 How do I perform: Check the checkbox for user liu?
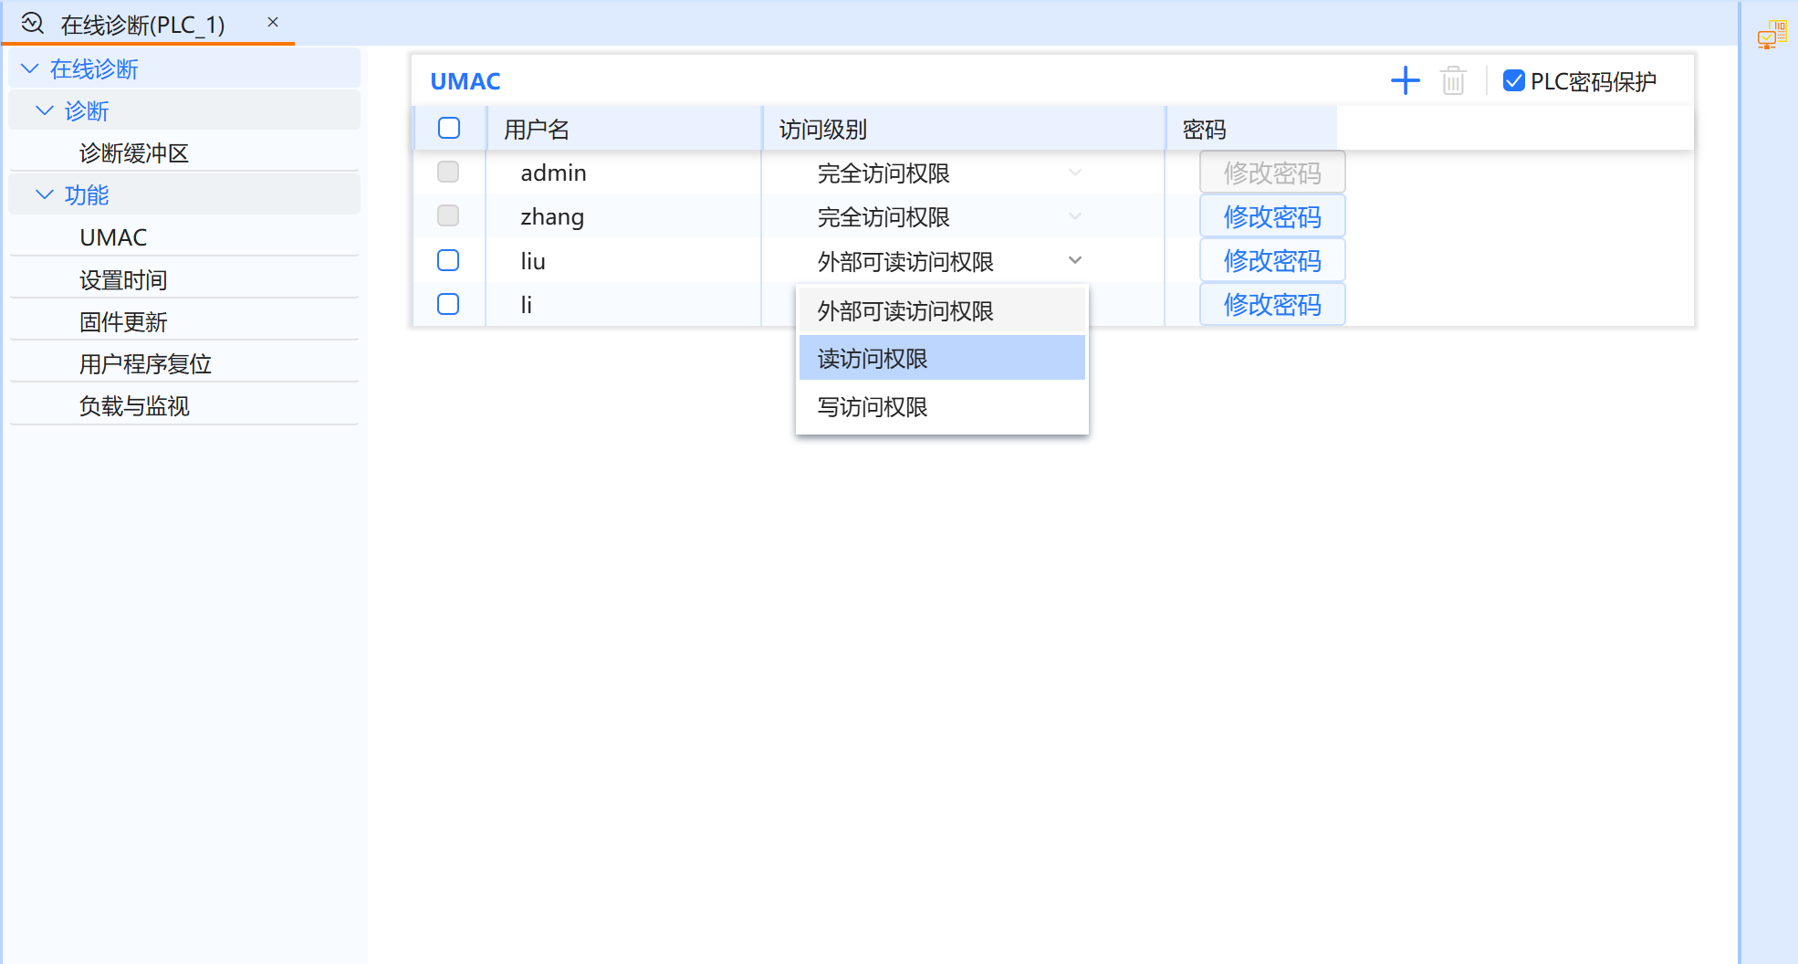448,260
